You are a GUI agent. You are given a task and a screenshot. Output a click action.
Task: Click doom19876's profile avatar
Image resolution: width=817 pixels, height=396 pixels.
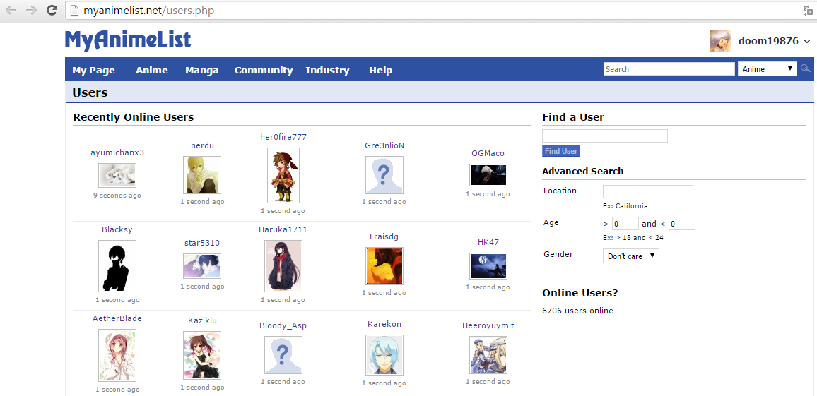pos(721,41)
